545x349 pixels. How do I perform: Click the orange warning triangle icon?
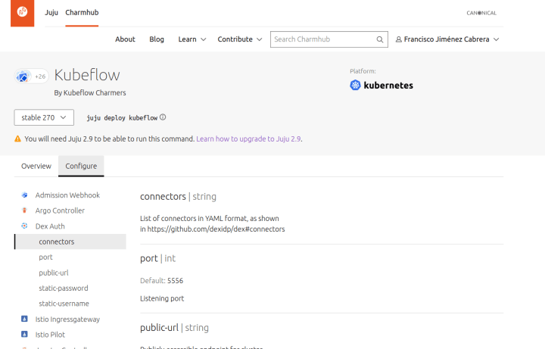tap(17, 139)
